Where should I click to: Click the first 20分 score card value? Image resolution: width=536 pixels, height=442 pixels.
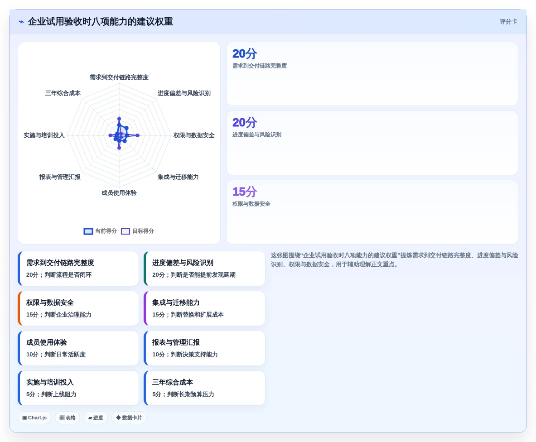(x=244, y=53)
